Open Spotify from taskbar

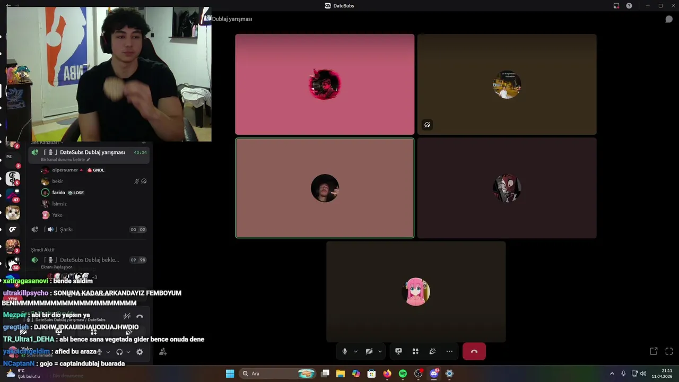click(403, 374)
